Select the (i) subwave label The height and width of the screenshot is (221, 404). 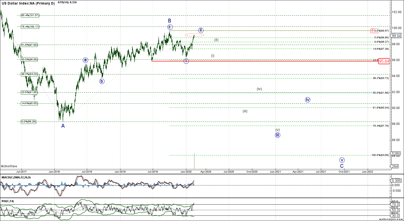213,56
